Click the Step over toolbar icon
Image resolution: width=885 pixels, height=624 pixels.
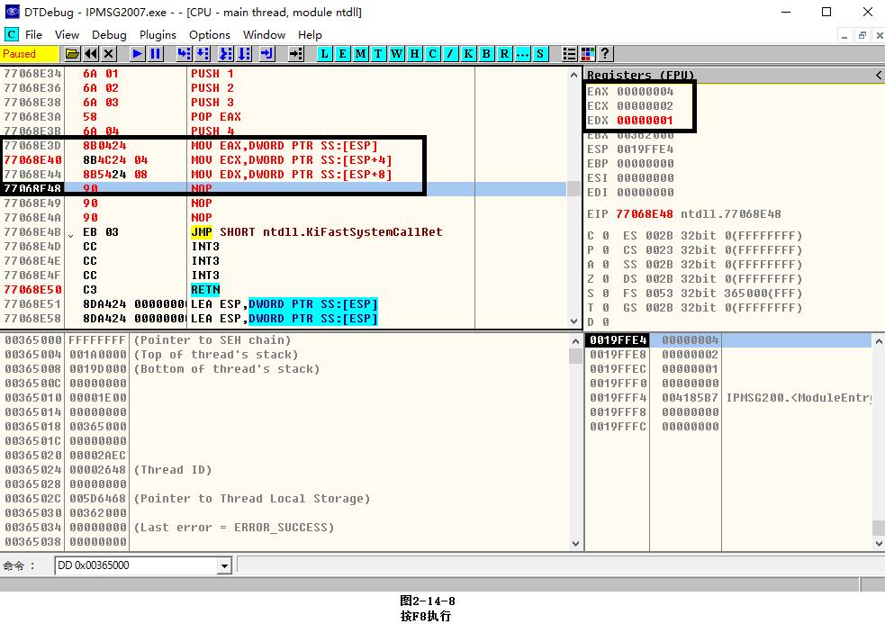tap(202, 54)
